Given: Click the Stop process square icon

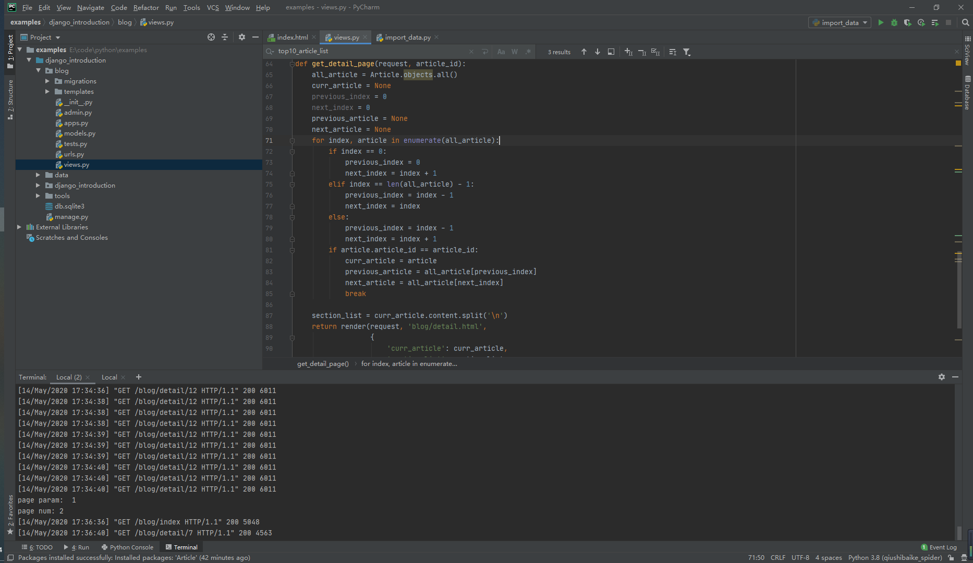Looking at the screenshot, I should pos(948,22).
